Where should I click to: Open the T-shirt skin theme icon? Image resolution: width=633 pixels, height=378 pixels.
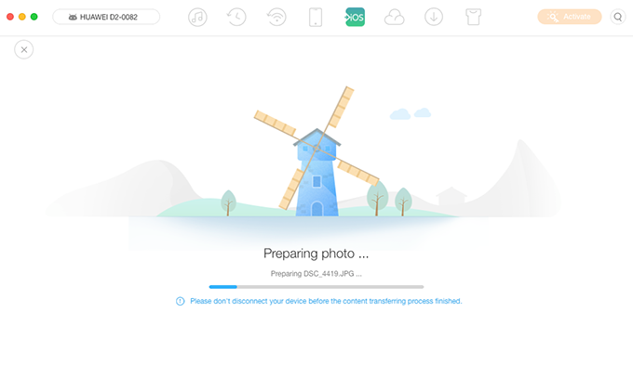coord(473,18)
